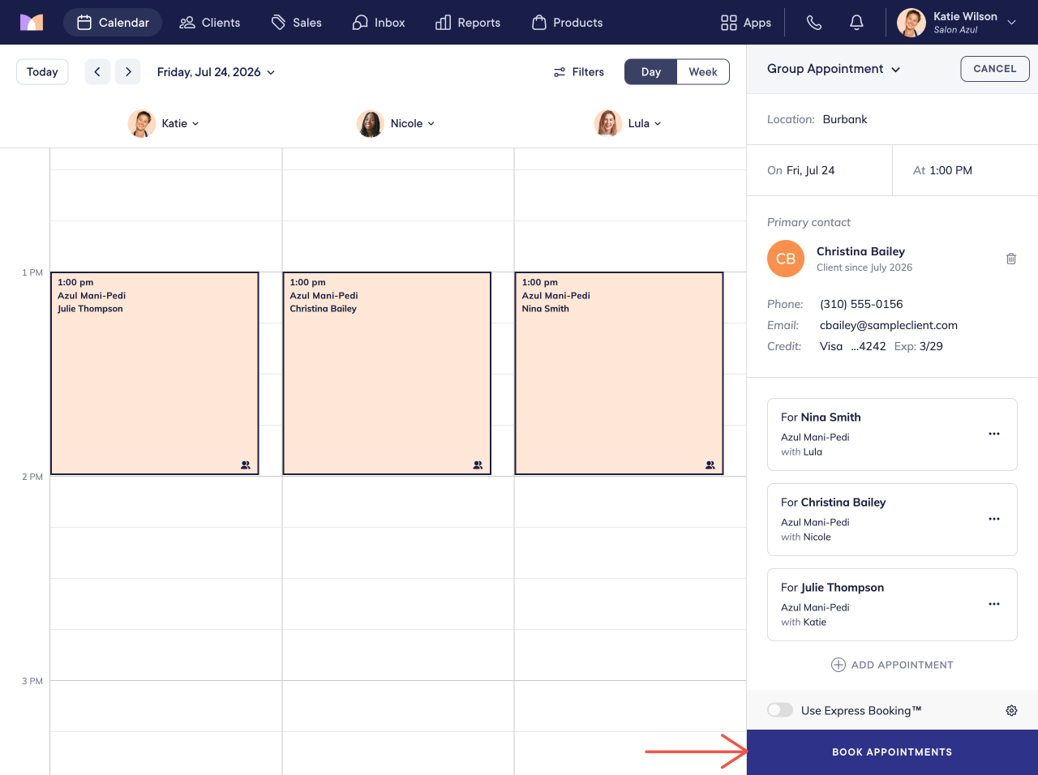Click the Mangomint logo icon
The height and width of the screenshot is (775, 1038).
(32, 22)
